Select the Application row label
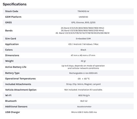The image size is (137, 119). [12, 44]
